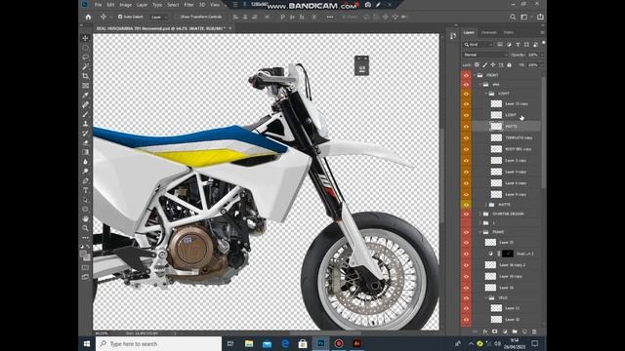625x351 pixels.
Task: Select the Layer 36 copy layer thumbnail
Action: [490, 276]
